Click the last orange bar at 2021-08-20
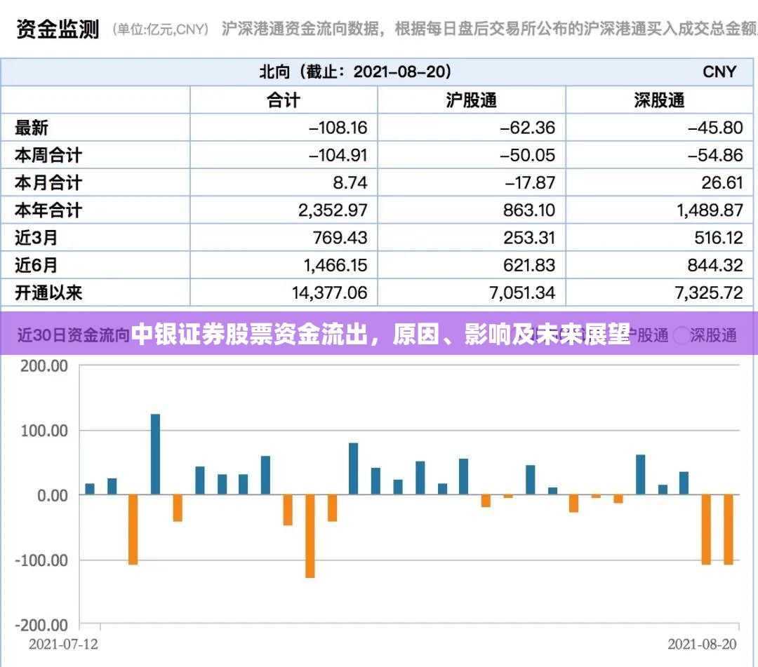The image size is (758, 667). point(729,530)
